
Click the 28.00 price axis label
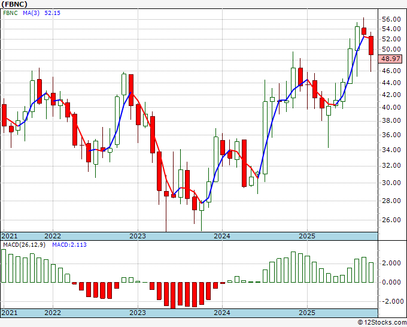391,201
